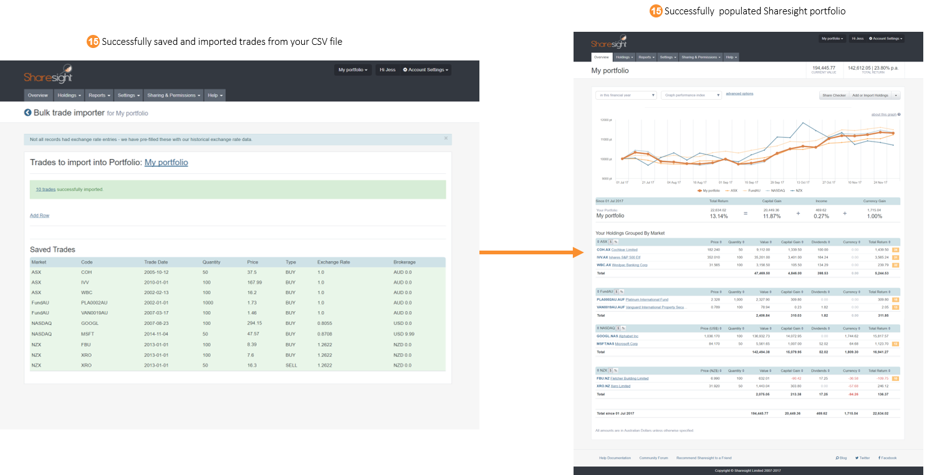937x475 pixels.
Task: Open the Holdings menu
Action: 623,57
